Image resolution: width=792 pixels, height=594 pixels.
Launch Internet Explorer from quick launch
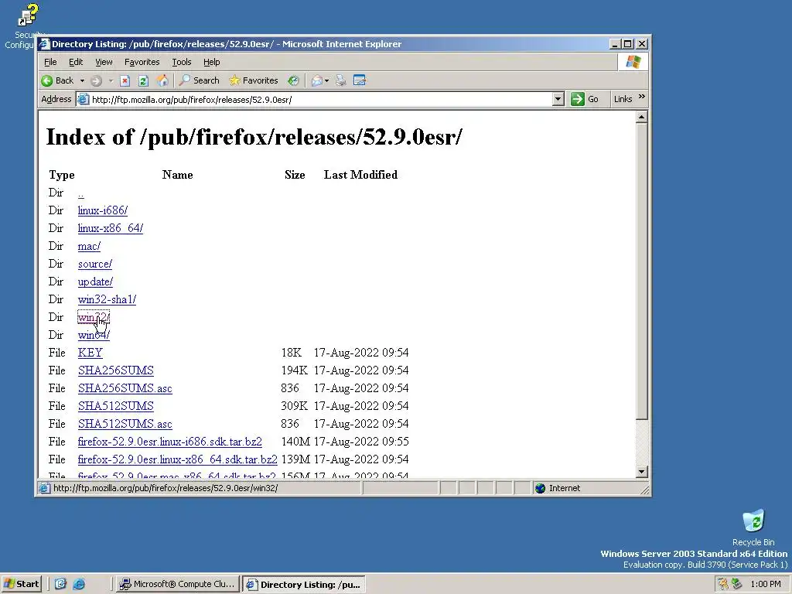pos(79,584)
